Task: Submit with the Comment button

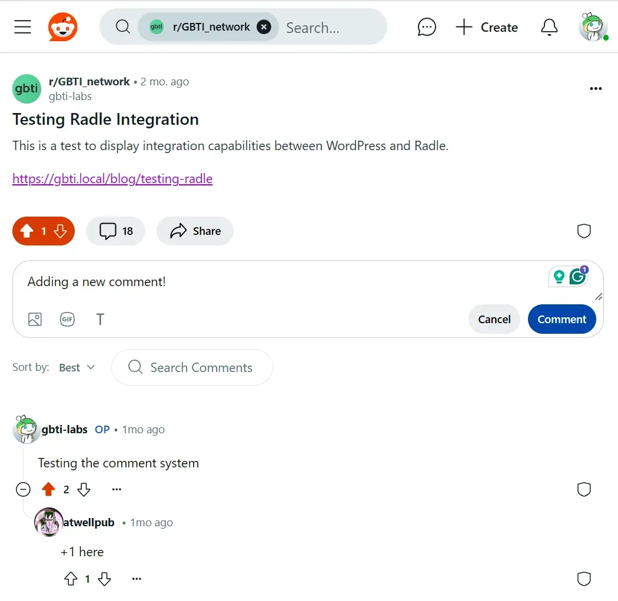Action: [561, 319]
